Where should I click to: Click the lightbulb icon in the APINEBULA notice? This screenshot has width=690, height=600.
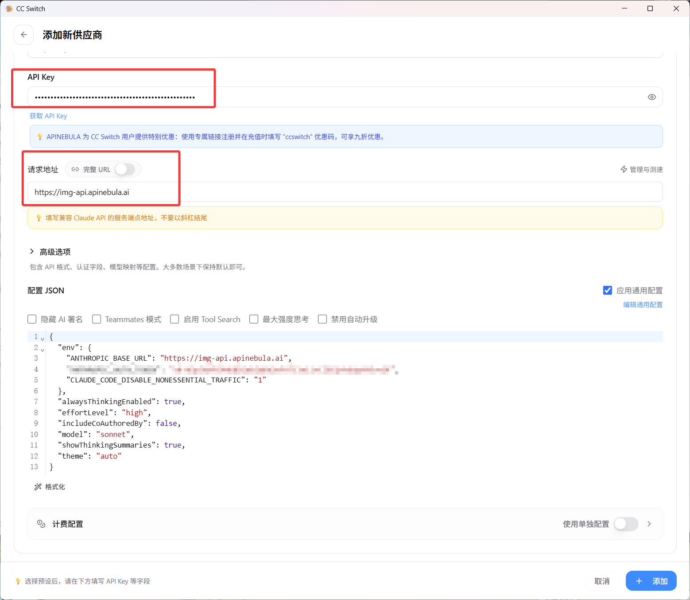click(40, 136)
